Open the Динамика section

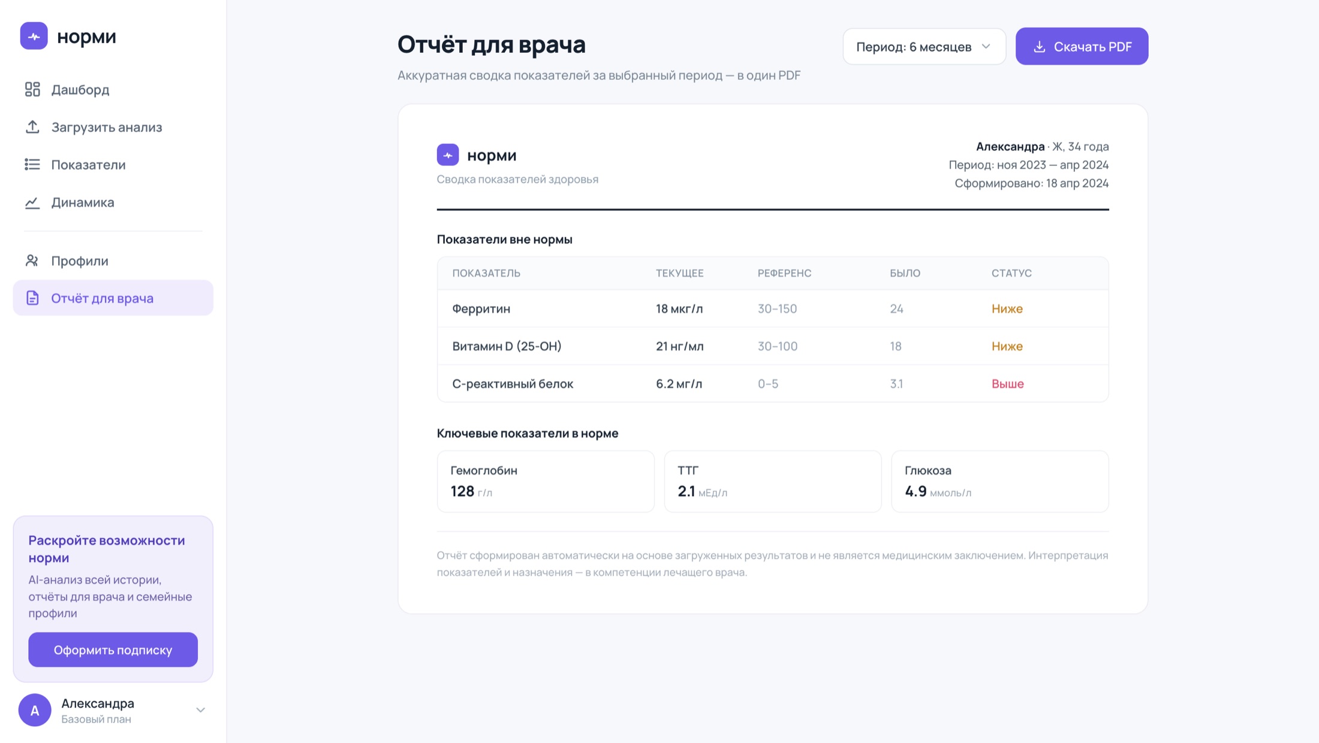pyautogui.click(x=113, y=202)
